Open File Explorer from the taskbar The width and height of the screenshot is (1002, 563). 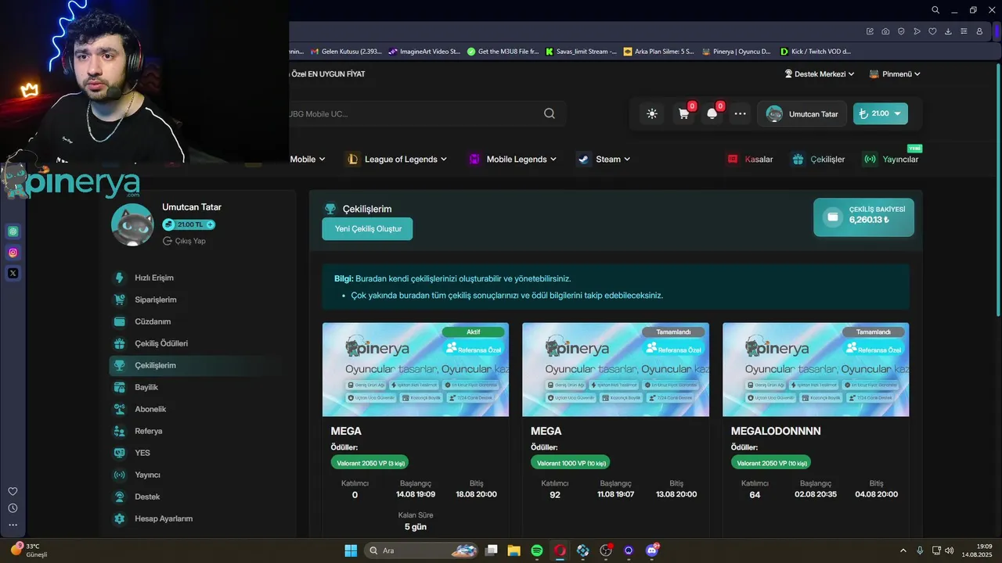pyautogui.click(x=514, y=550)
